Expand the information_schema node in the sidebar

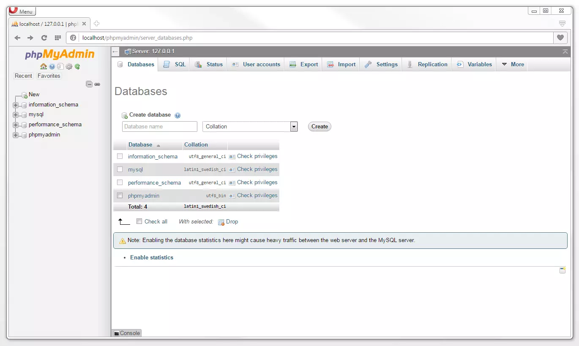[x=16, y=104]
